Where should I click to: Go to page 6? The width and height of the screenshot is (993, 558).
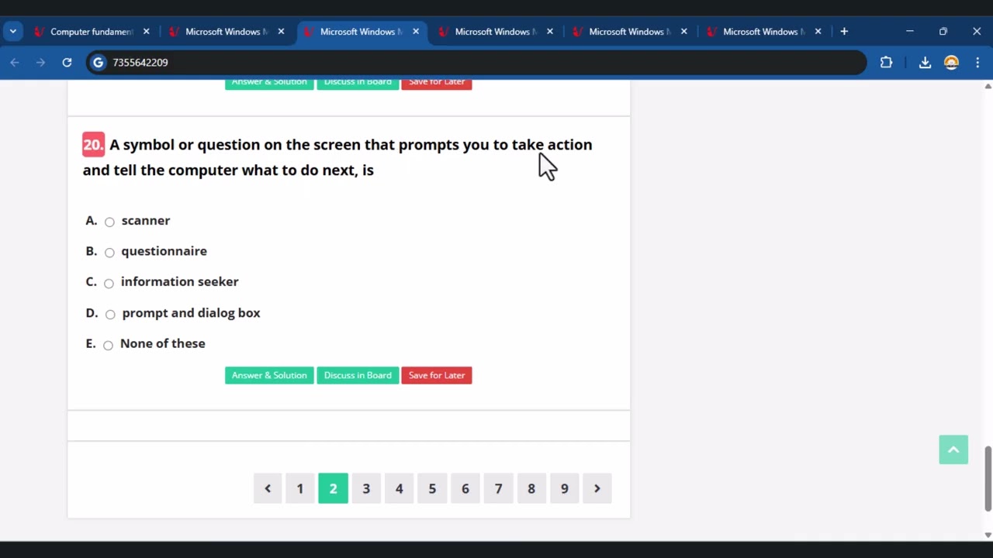click(465, 488)
